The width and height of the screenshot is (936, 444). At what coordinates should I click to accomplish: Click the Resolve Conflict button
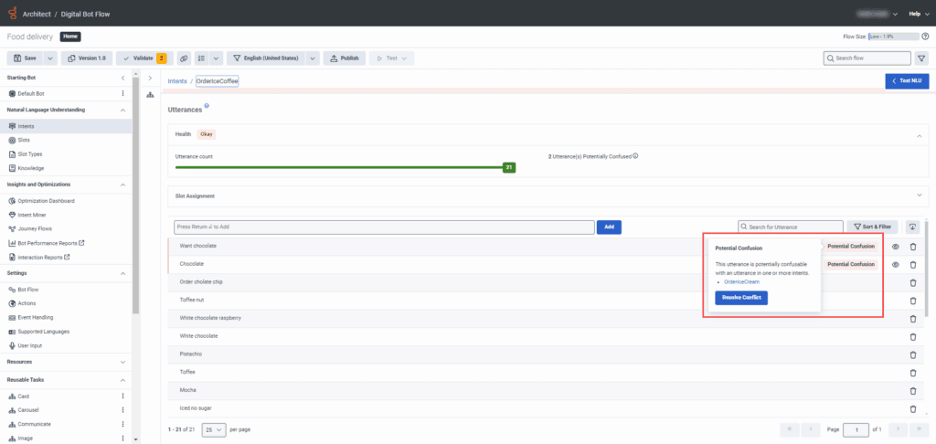(x=741, y=298)
